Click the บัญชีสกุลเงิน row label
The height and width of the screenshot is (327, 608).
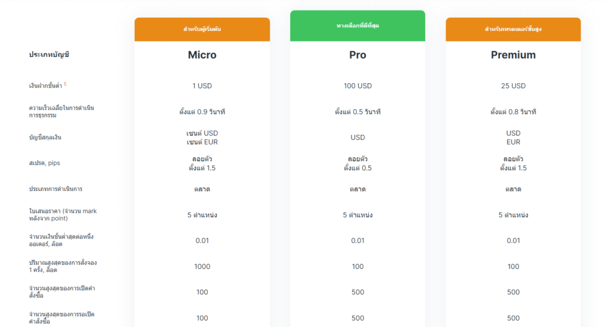coord(45,138)
